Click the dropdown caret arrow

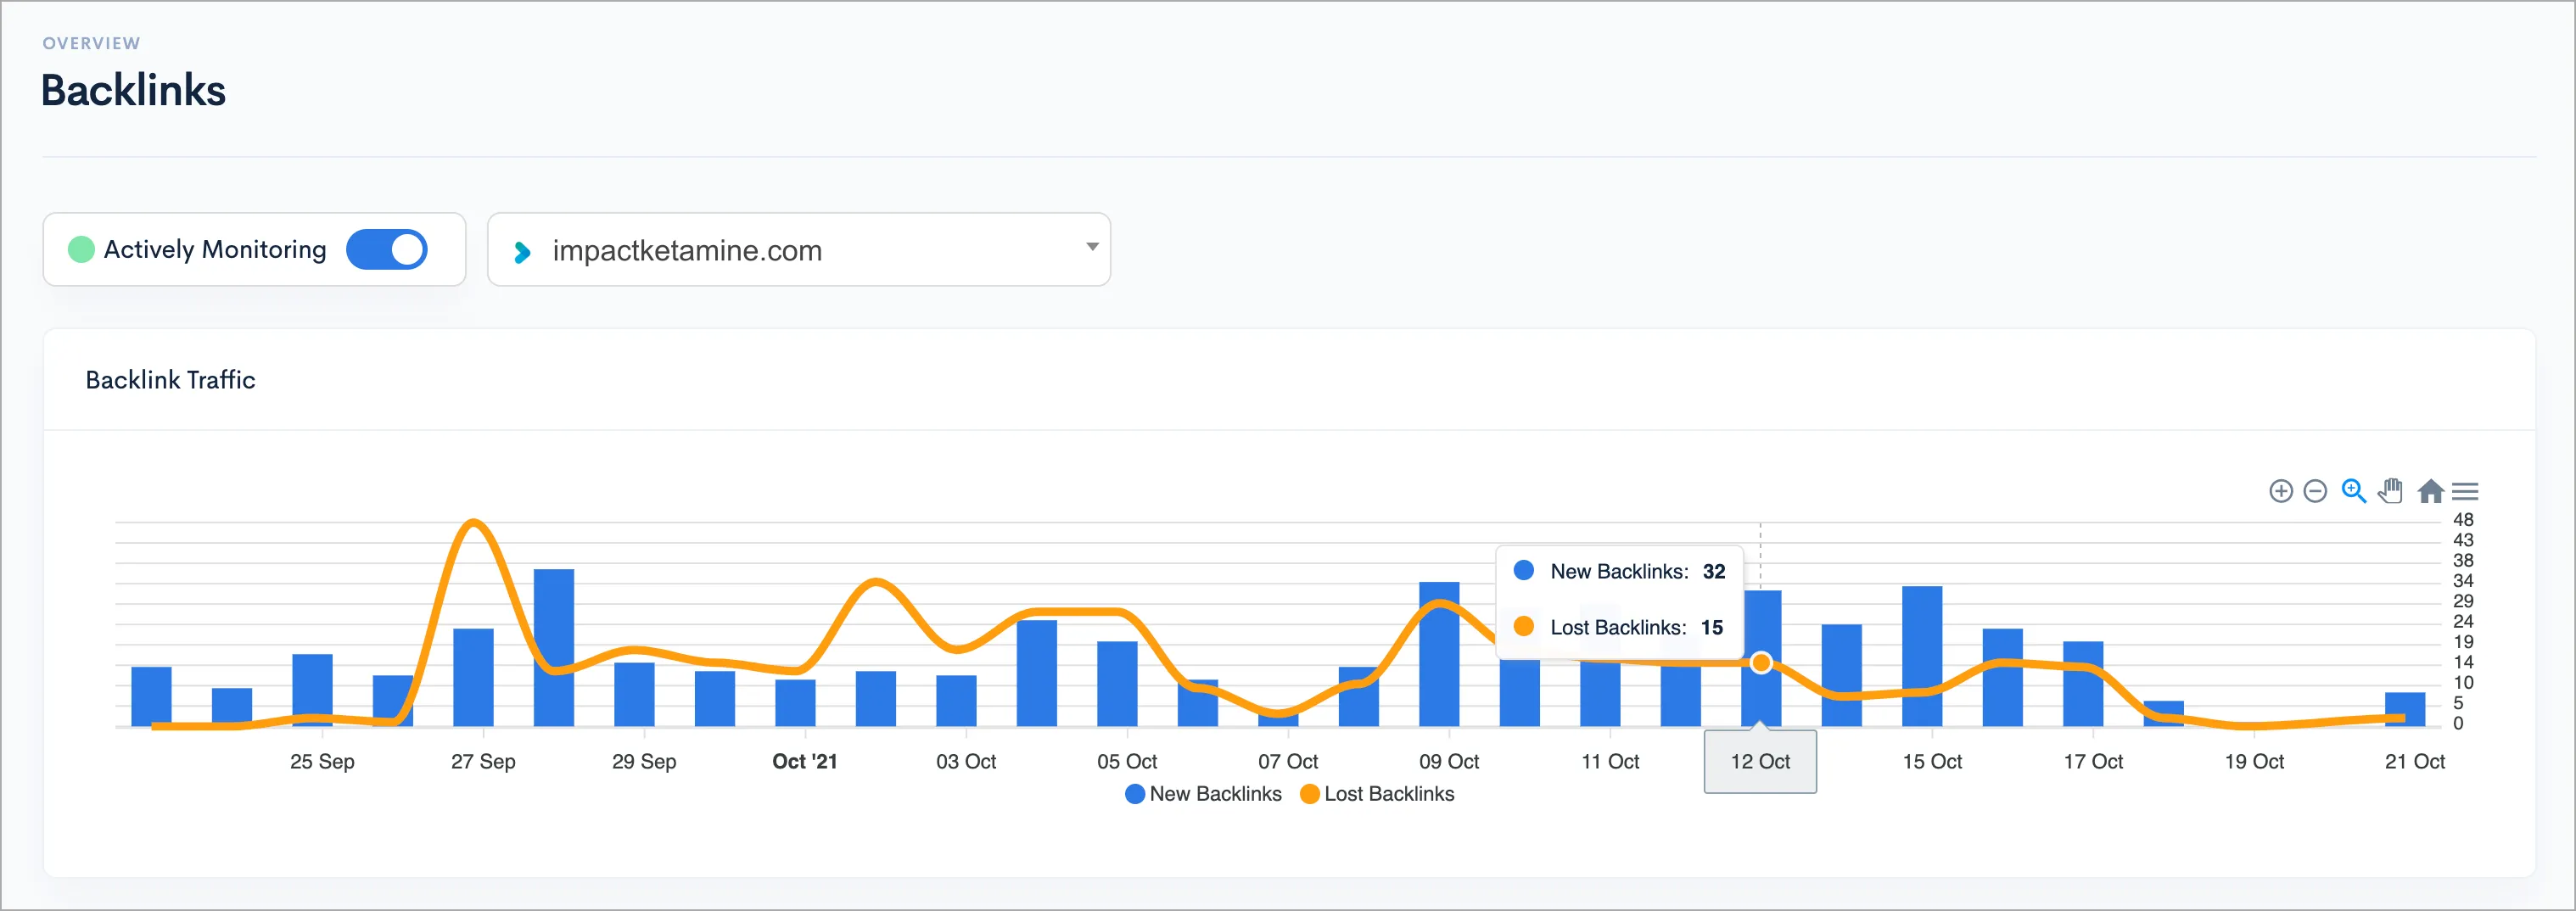[x=1092, y=247]
